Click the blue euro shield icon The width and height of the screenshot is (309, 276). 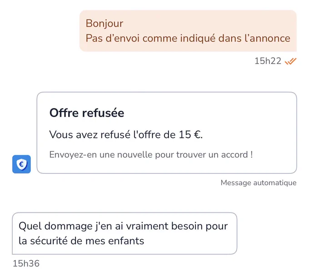point(21,164)
